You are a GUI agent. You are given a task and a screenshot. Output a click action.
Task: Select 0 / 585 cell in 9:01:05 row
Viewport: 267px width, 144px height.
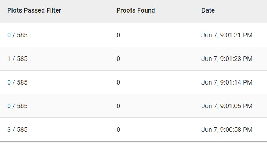pos(17,106)
